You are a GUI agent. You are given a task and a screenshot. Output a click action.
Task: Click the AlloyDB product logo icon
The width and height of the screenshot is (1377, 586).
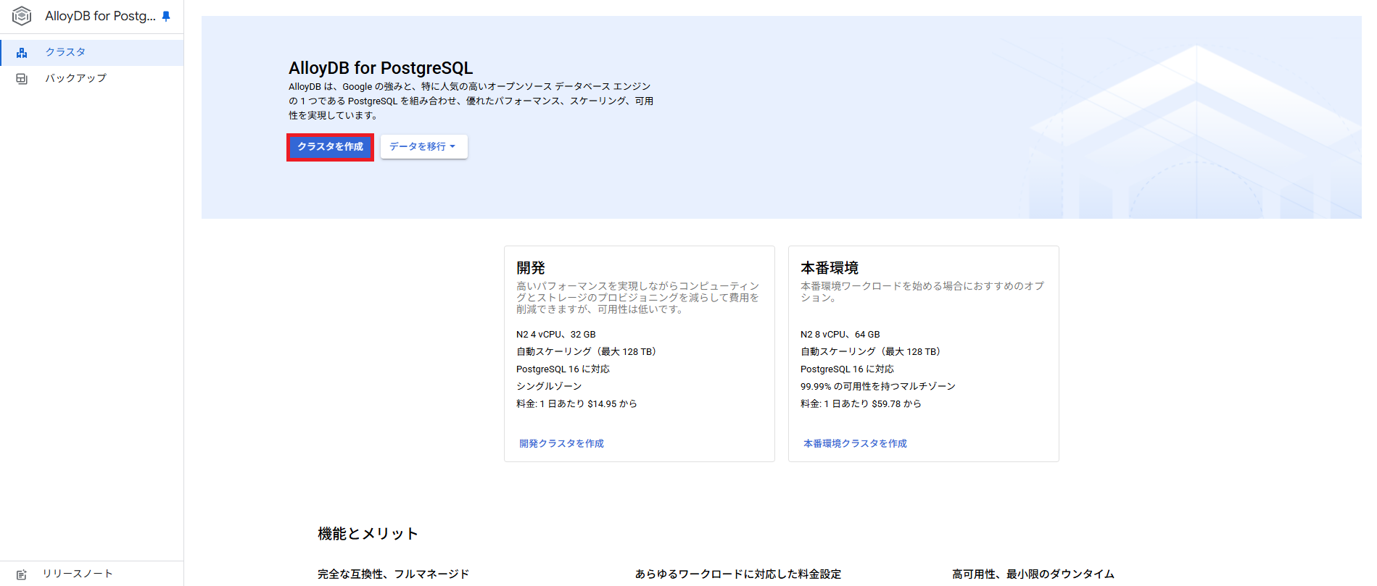pyautogui.click(x=22, y=16)
